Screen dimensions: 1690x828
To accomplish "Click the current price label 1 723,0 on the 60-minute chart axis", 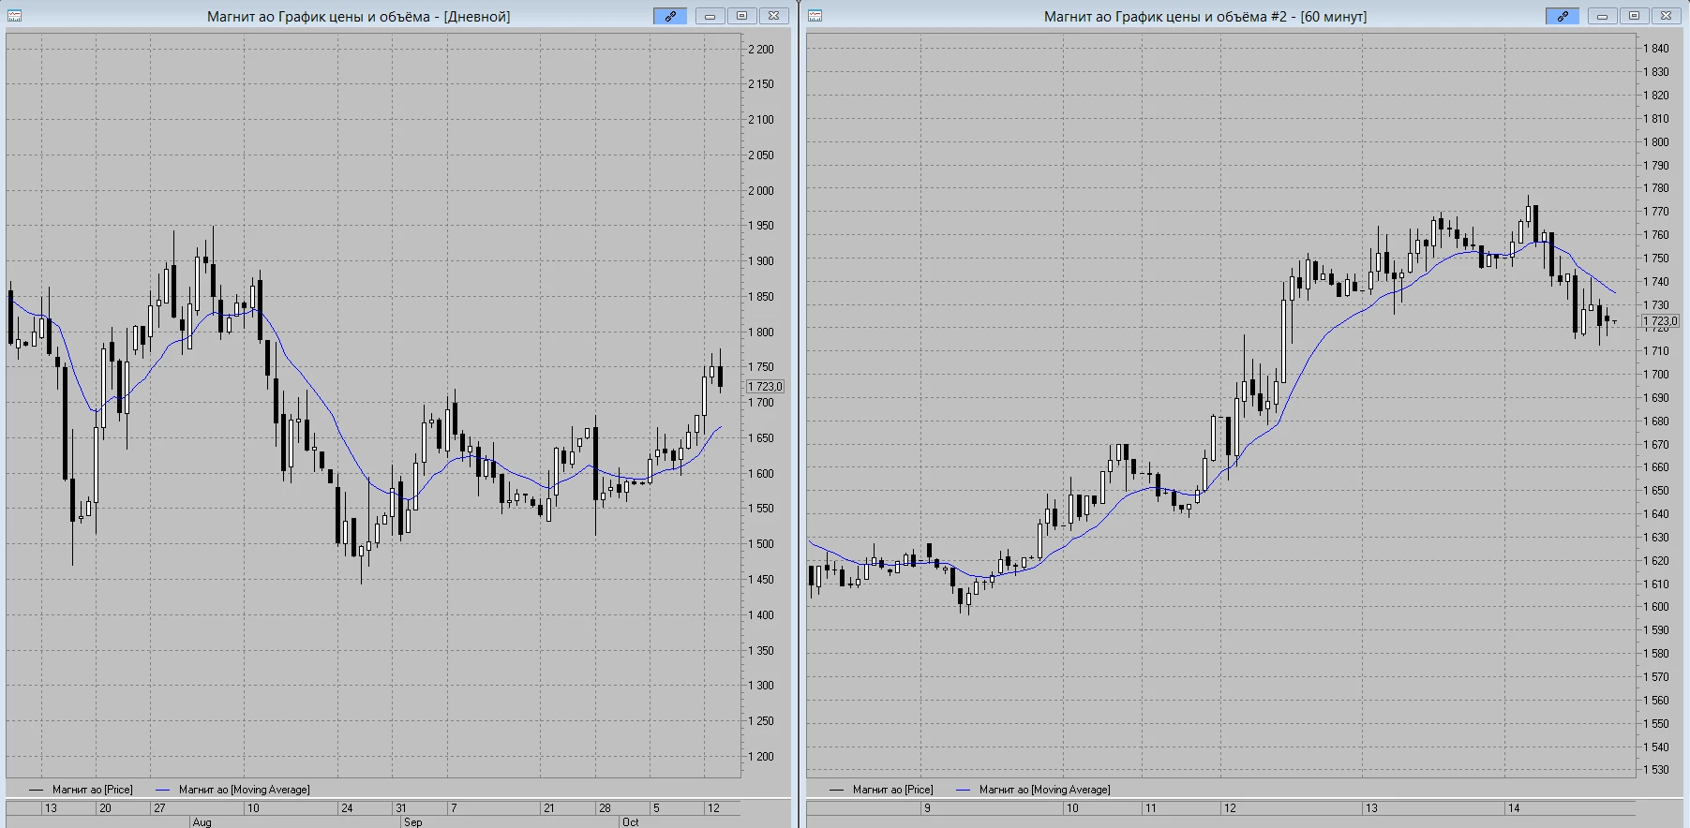I will [1660, 320].
